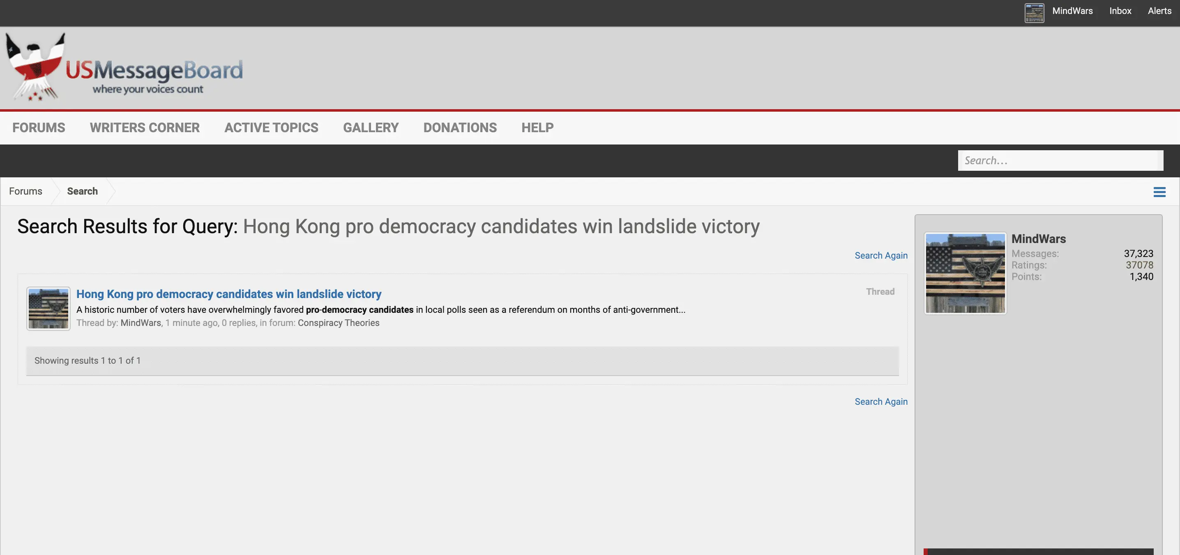Viewport: 1180px width, 555px height.
Task: Open Alerts in top bar
Action: click(x=1159, y=11)
